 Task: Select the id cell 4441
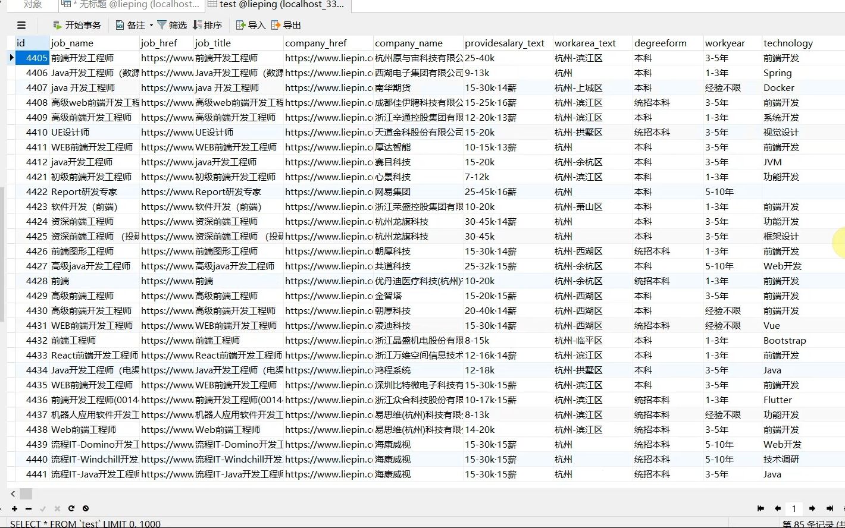pos(32,474)
